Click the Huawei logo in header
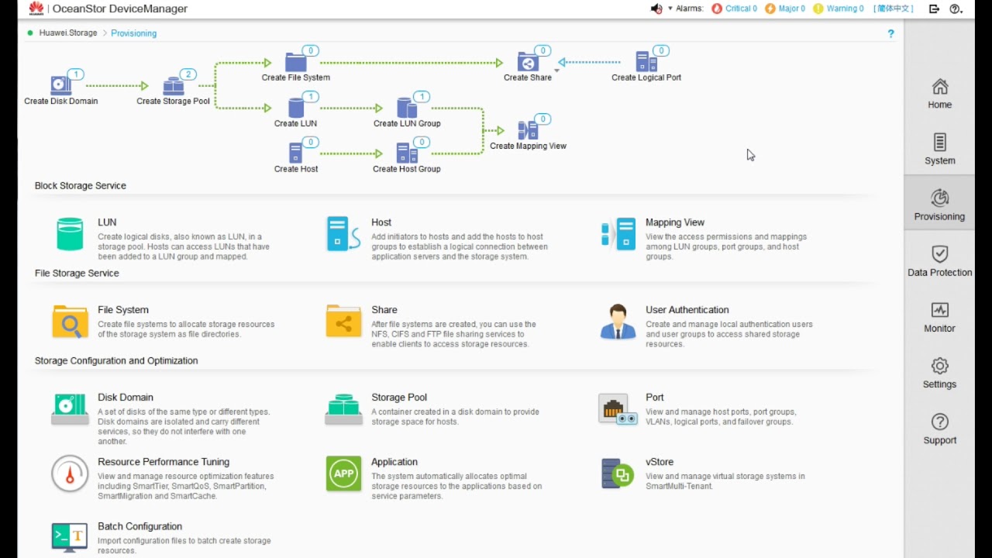 (36, 9)
